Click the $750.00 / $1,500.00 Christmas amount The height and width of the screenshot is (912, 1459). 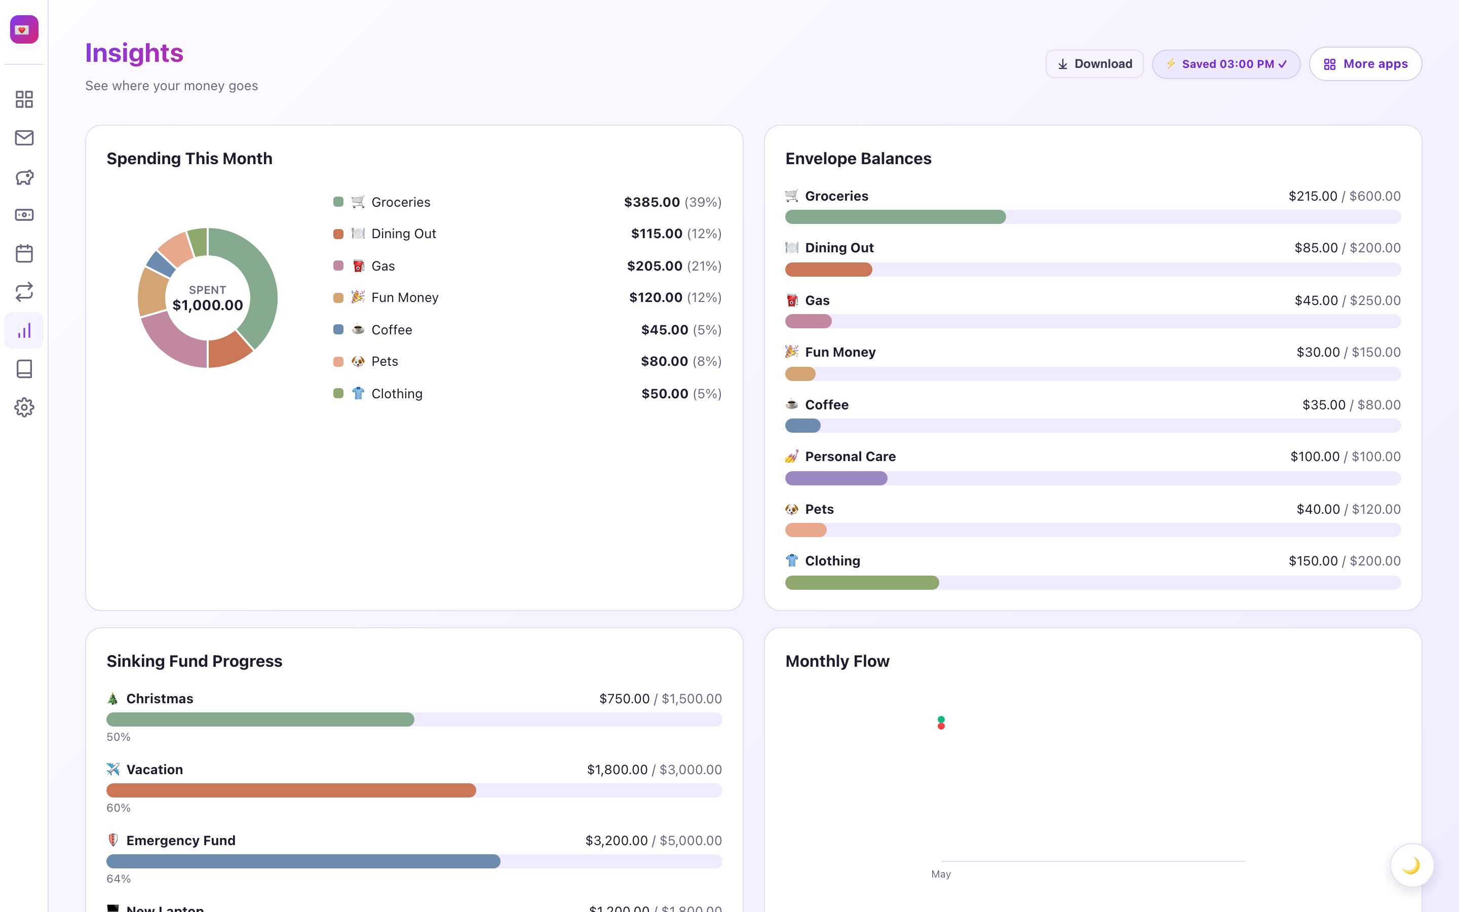click(x=660, y=699)
